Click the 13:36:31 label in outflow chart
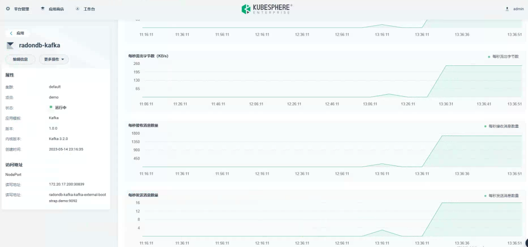This screenshot has height=247, width=528. click(446, 104)
